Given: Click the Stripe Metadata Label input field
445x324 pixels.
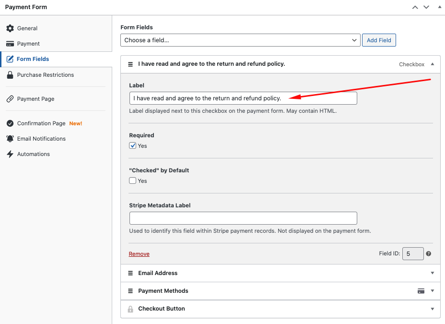Looking at the screenshot, I should tap(243, 218).
